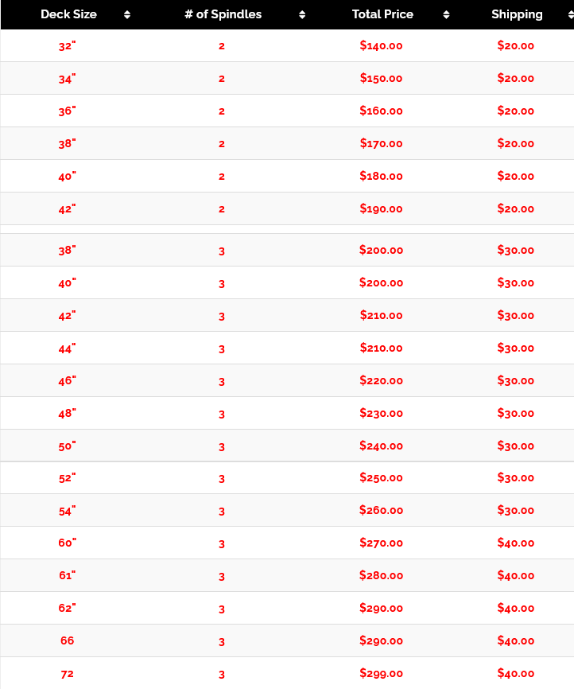Click the sort arrows beside # of Spindles

(x=302, y=15)
